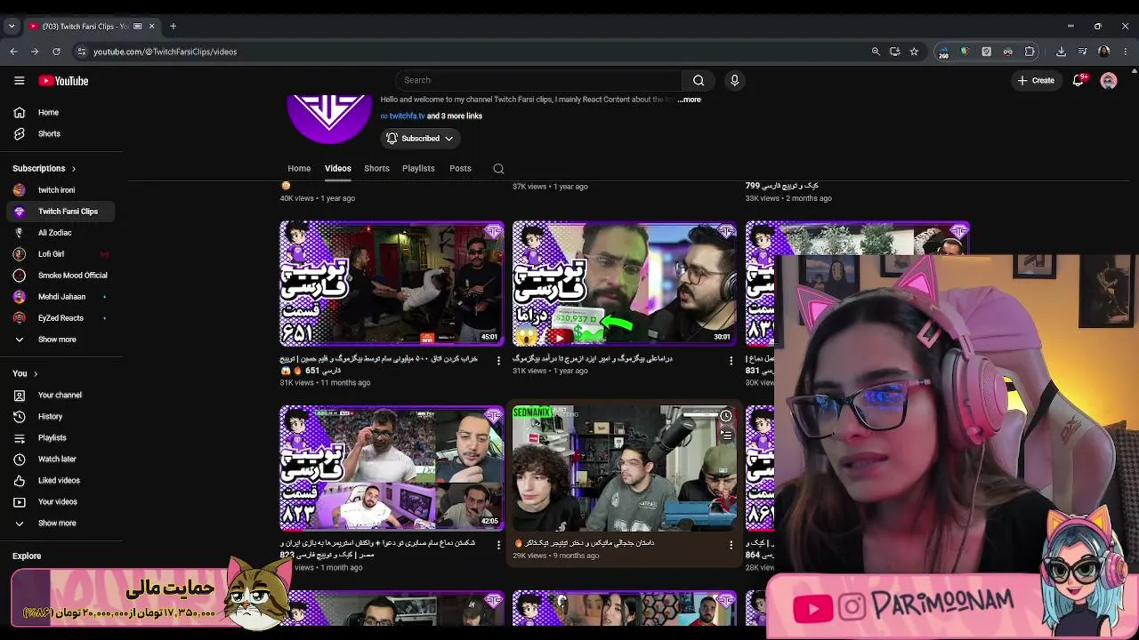Viewport: 1139px width, 640px height.
Task: Expand Show more under subscriptions
Action: click(x=57, y=340)
